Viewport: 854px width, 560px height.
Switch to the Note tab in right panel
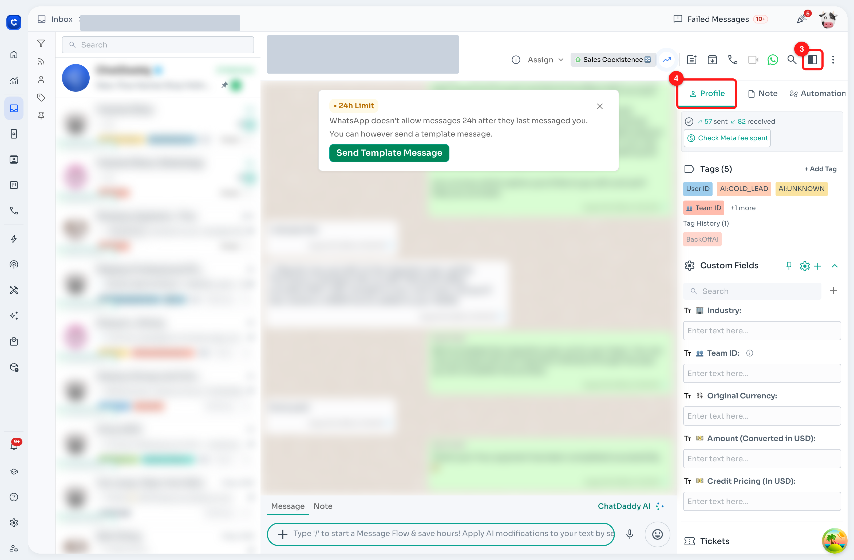[762, 93]
